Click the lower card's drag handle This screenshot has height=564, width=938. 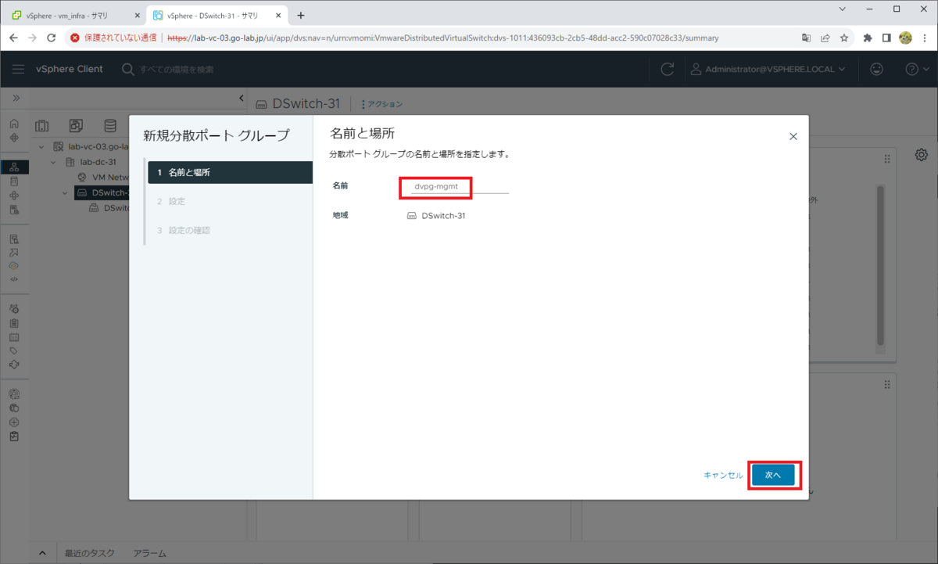887,384
